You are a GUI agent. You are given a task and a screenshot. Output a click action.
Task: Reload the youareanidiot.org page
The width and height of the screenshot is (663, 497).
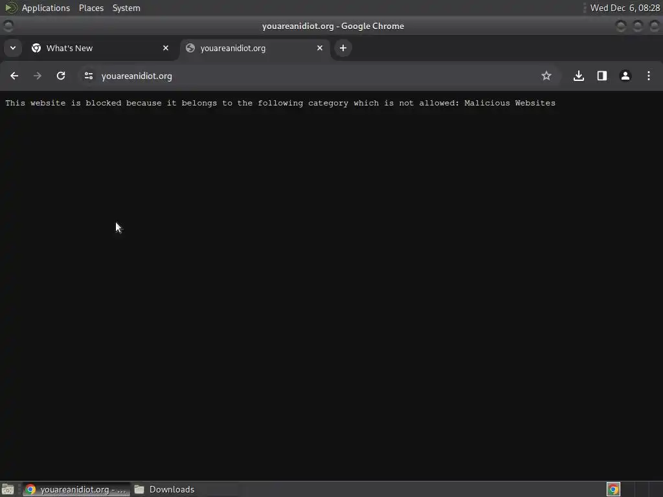point(61,76)
